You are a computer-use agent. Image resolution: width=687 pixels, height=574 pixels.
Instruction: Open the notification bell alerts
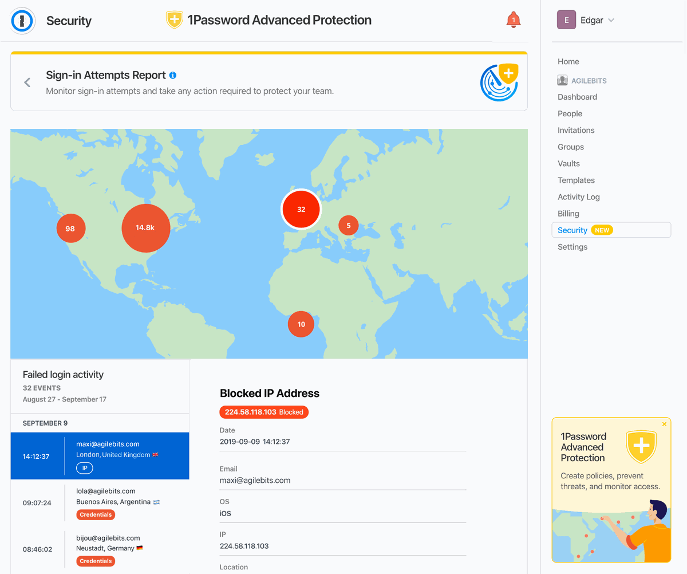pyautogui.click(x=514, y=20)
